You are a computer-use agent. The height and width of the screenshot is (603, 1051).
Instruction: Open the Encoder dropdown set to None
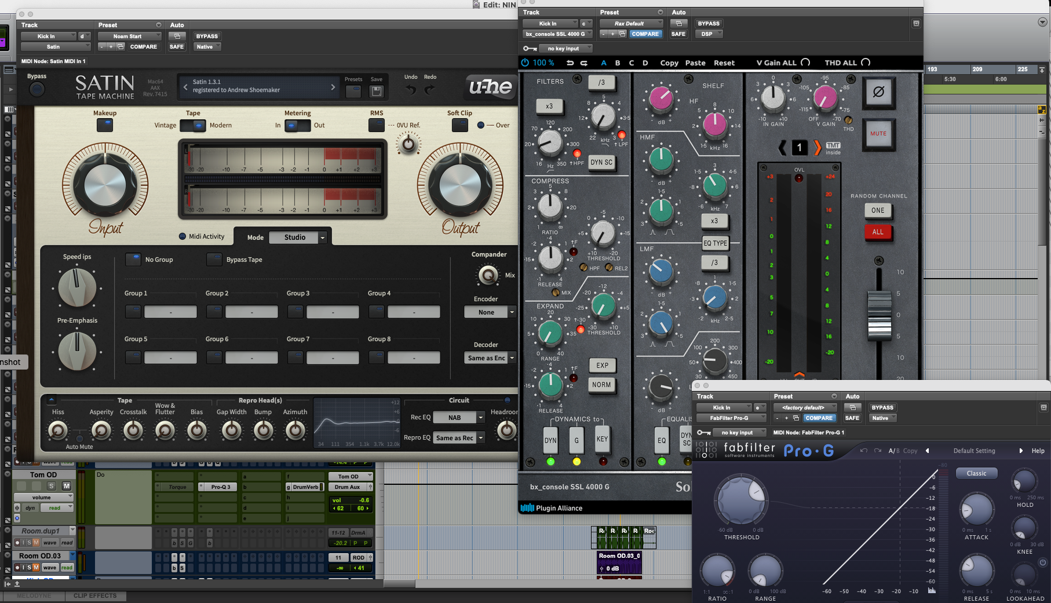click(x=490, y=312)
